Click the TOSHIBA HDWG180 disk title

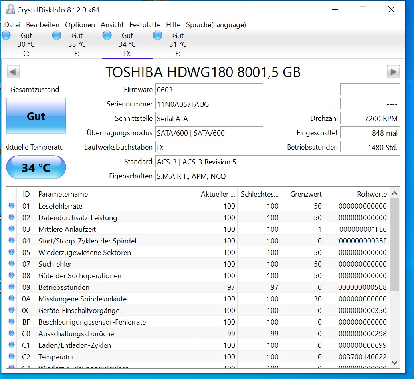pyautogui.click(x=203, y=72)
